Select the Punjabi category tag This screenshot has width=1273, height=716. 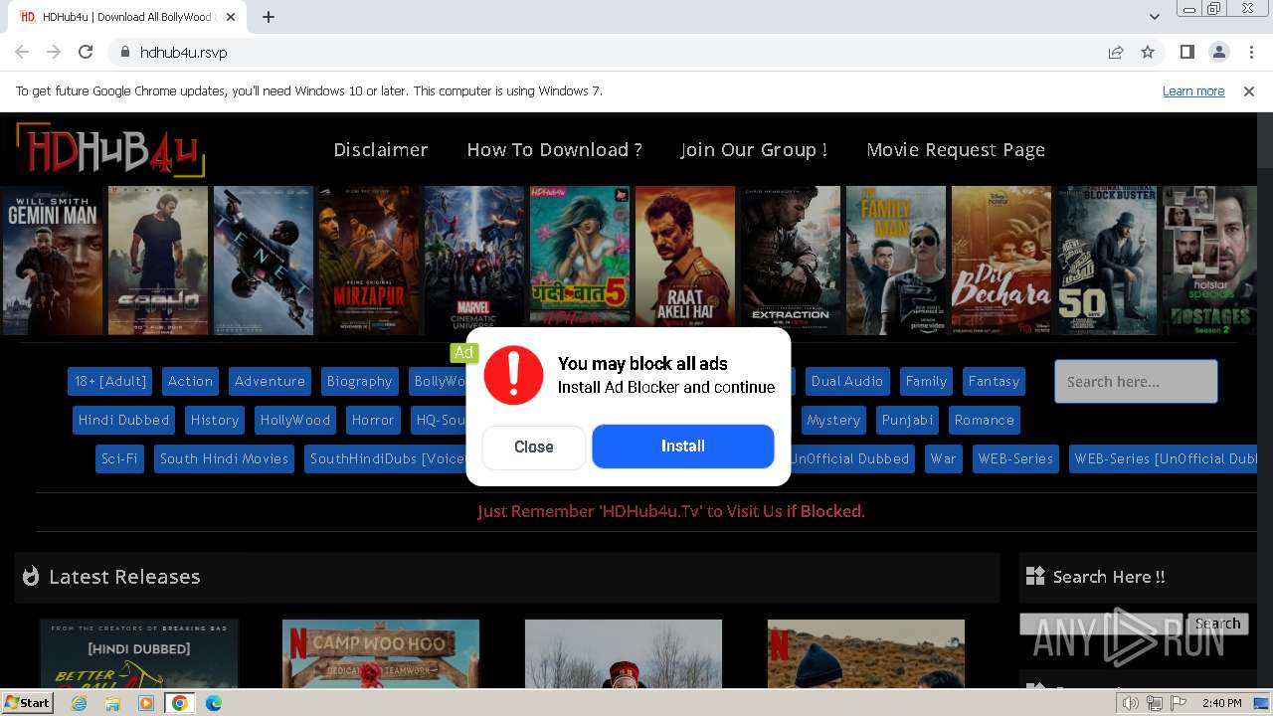coord(907,420)
